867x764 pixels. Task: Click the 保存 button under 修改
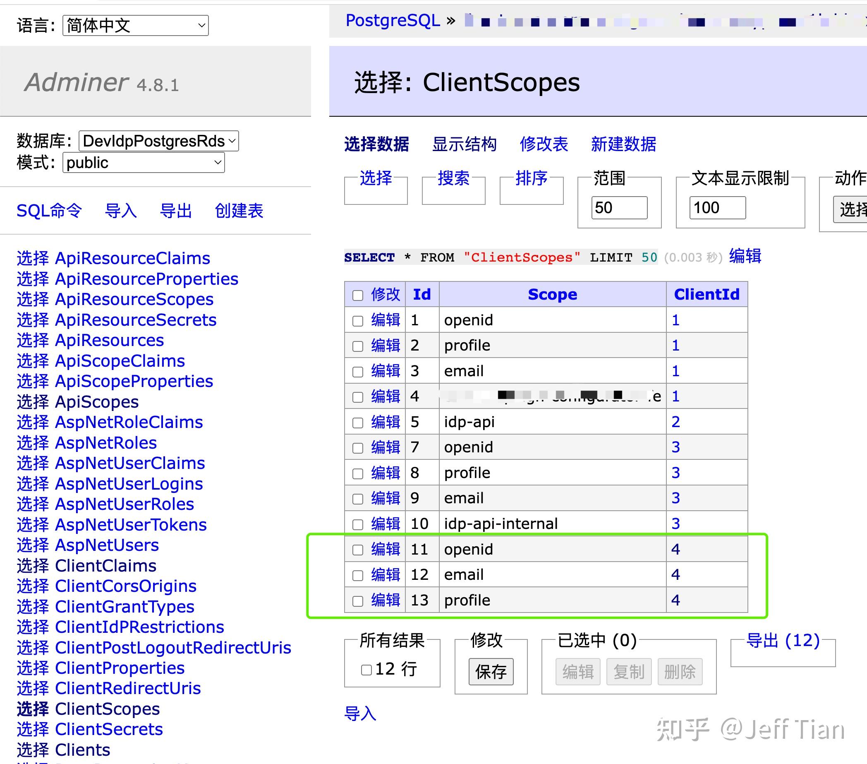pyautogui.click(x=491, y=672)
